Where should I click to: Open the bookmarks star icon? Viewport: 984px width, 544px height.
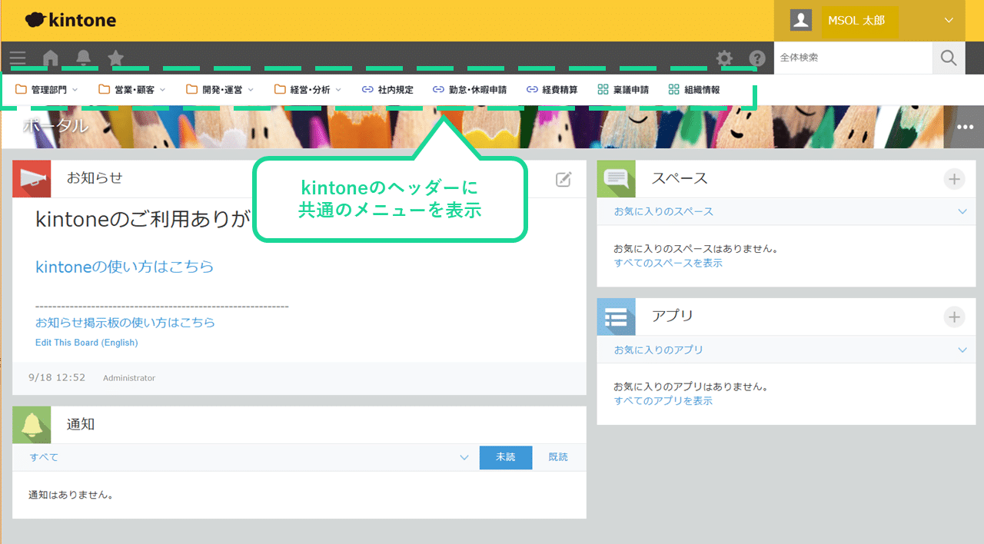[x=115, y=58]
